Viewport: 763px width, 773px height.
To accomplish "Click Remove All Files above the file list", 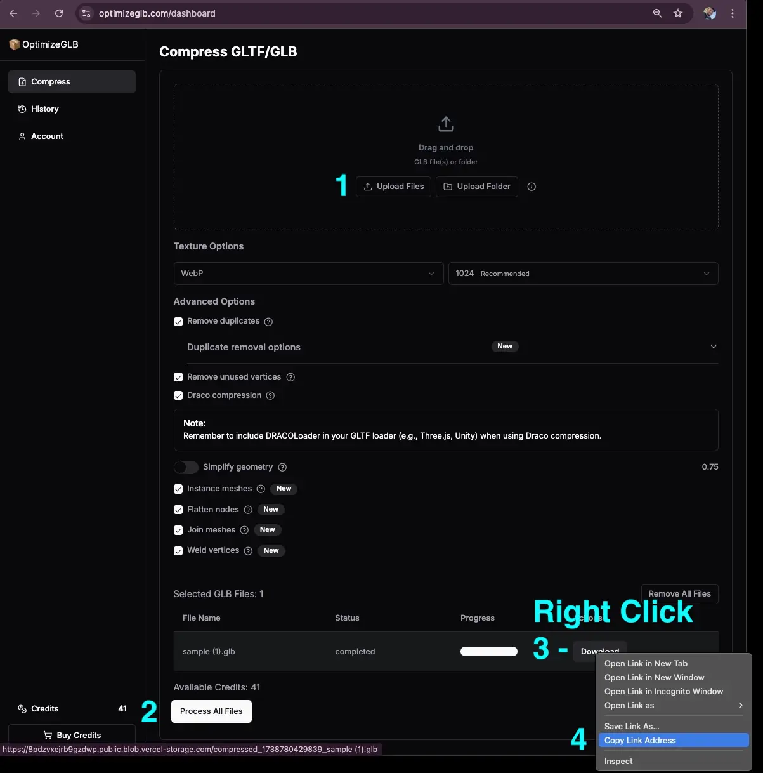I will [x=679, y=593].
